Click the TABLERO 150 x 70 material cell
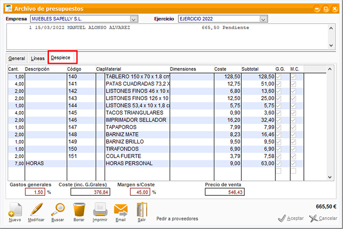This screenshot has width=343, height=229. point(137,77)
